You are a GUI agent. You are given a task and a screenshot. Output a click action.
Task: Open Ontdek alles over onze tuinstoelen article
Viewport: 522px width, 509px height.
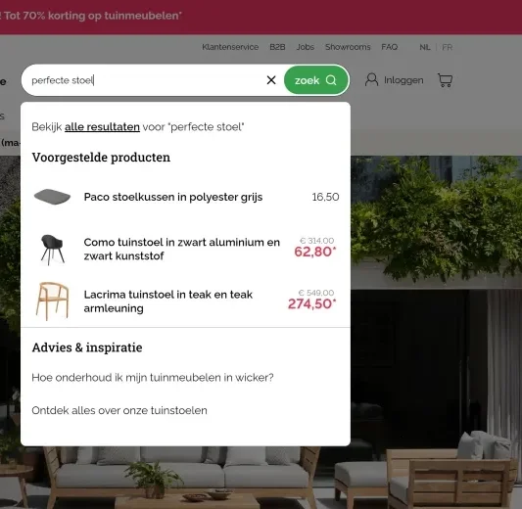tap(119, 410)
